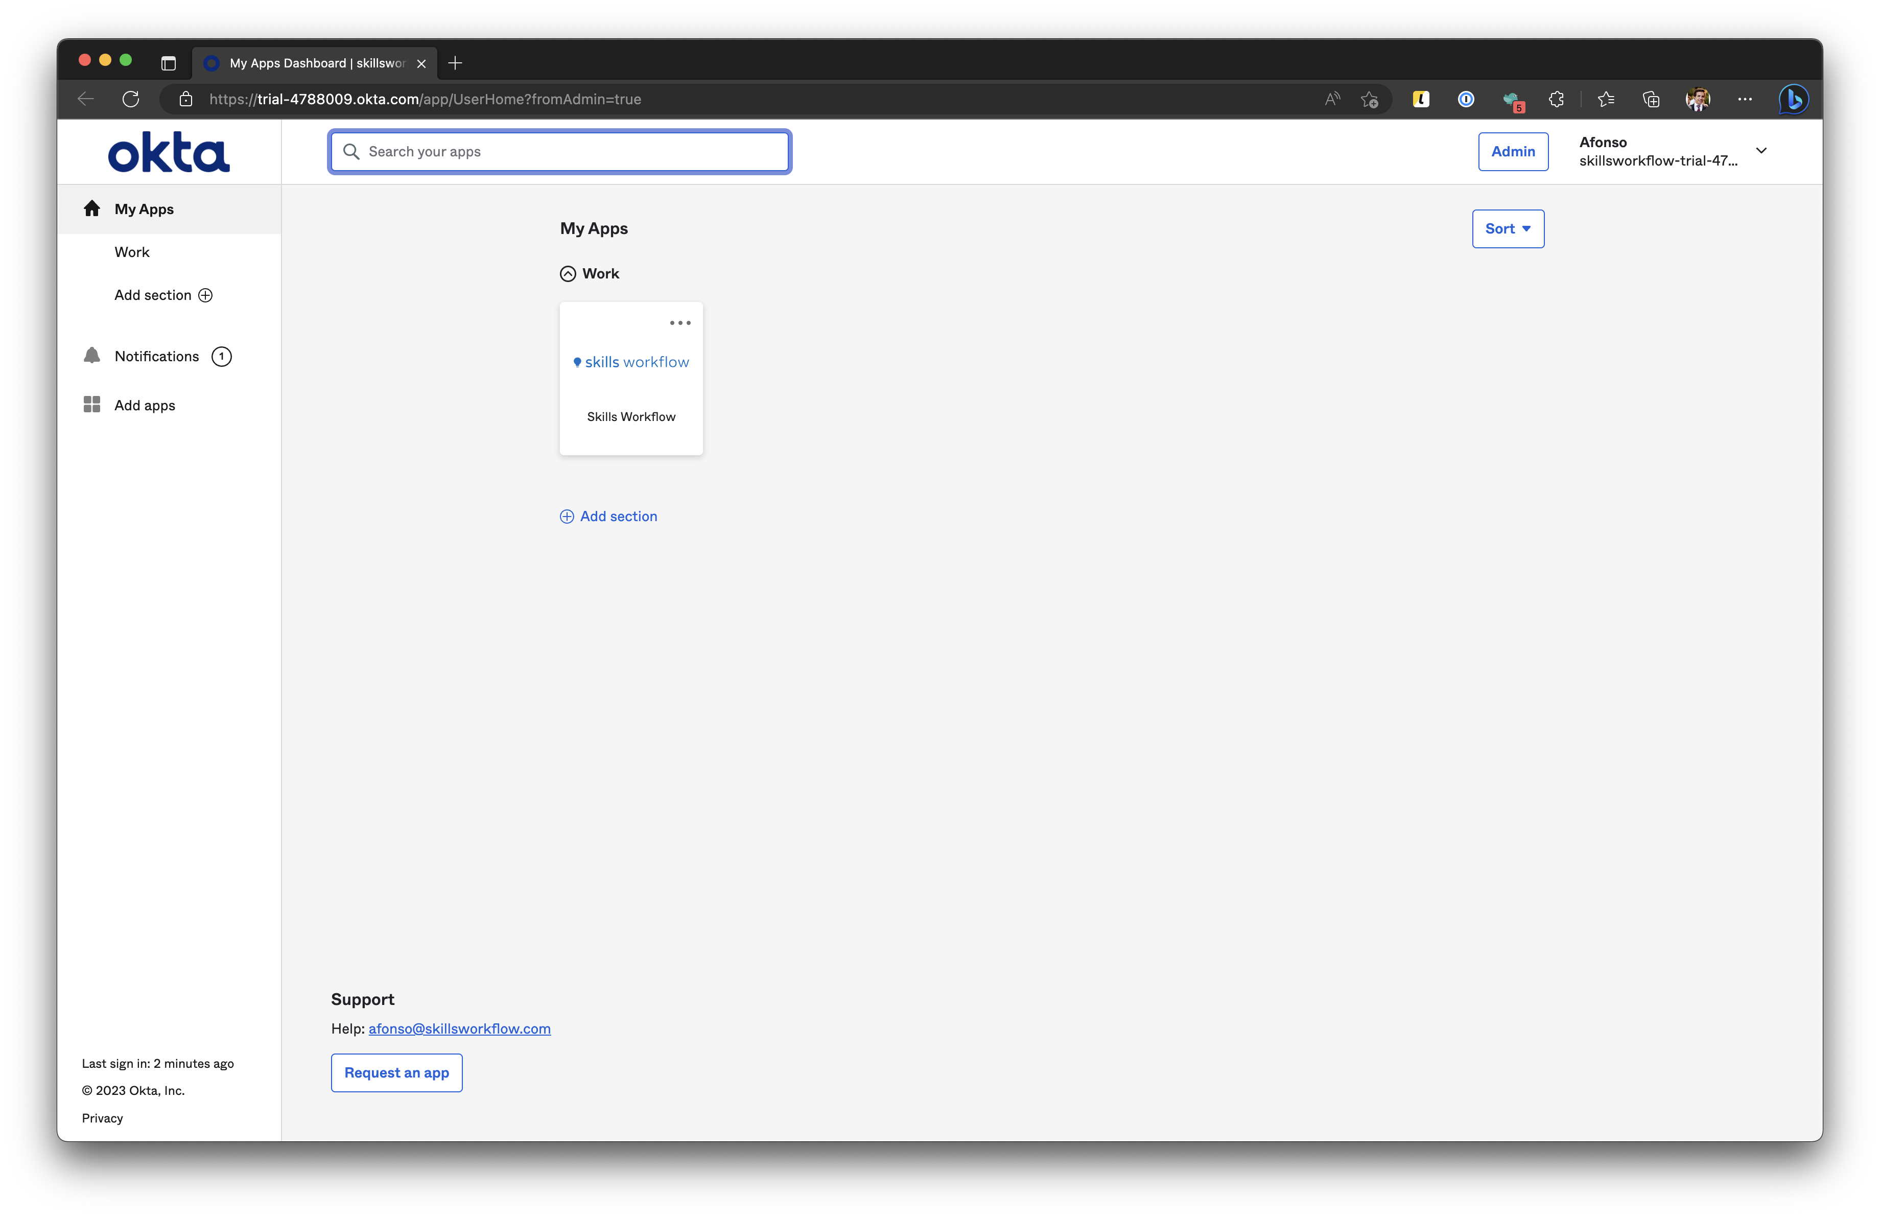Open Add apps in sidebar
Image resolution: width=1880 pixels, height=1217 pixels.
coord(145,405)
